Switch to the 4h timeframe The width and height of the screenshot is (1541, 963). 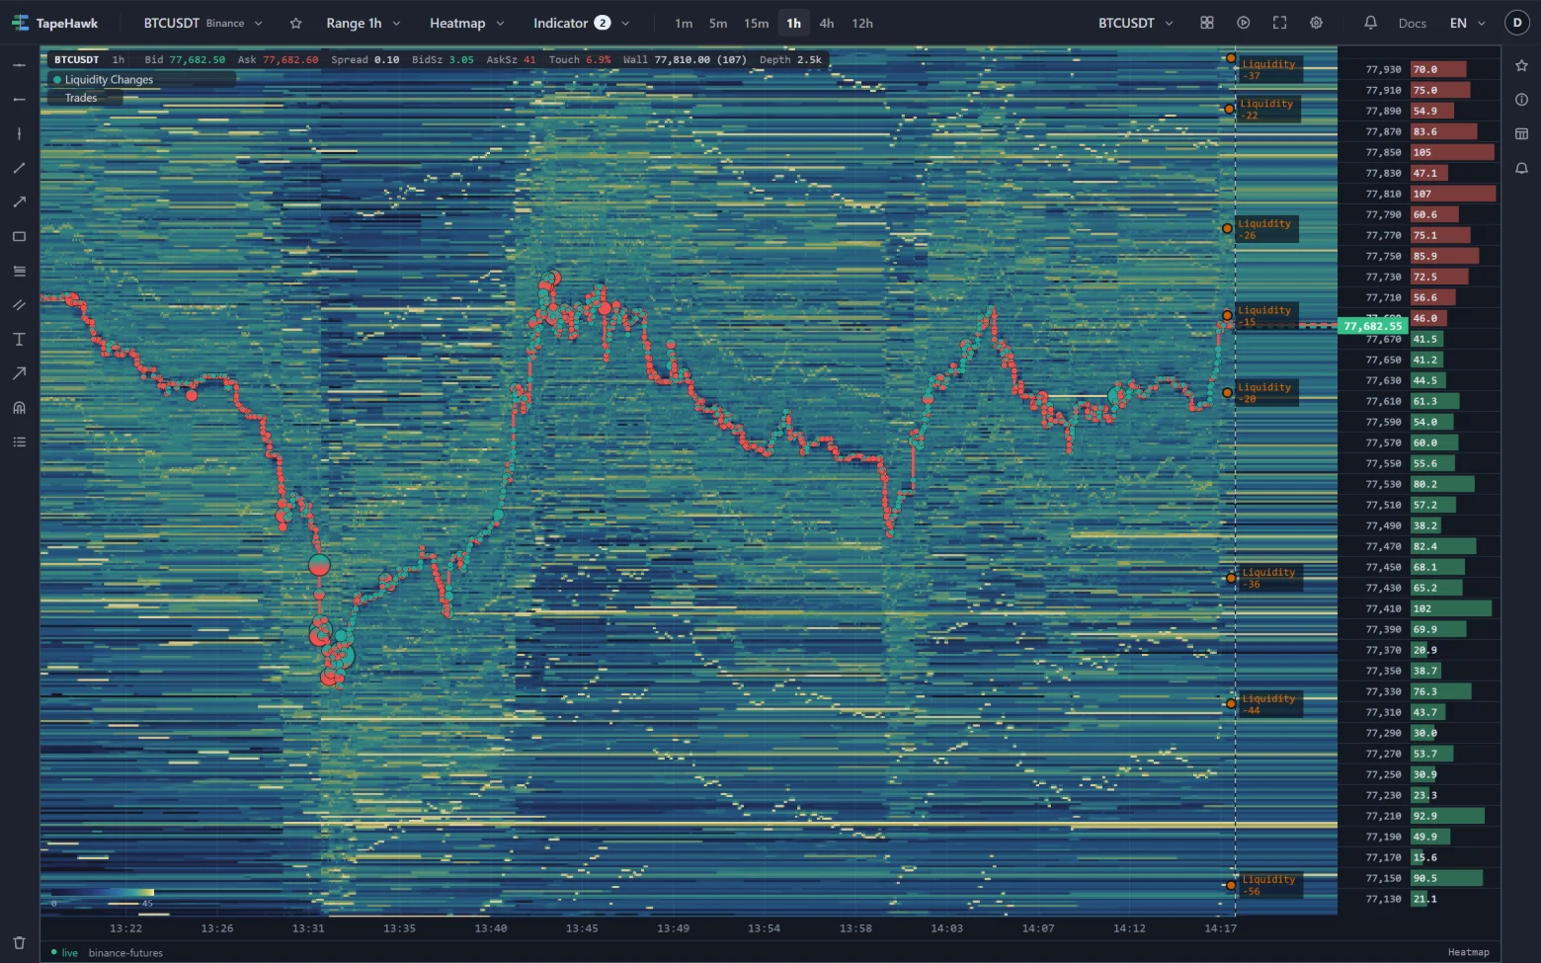coord(827,23)
